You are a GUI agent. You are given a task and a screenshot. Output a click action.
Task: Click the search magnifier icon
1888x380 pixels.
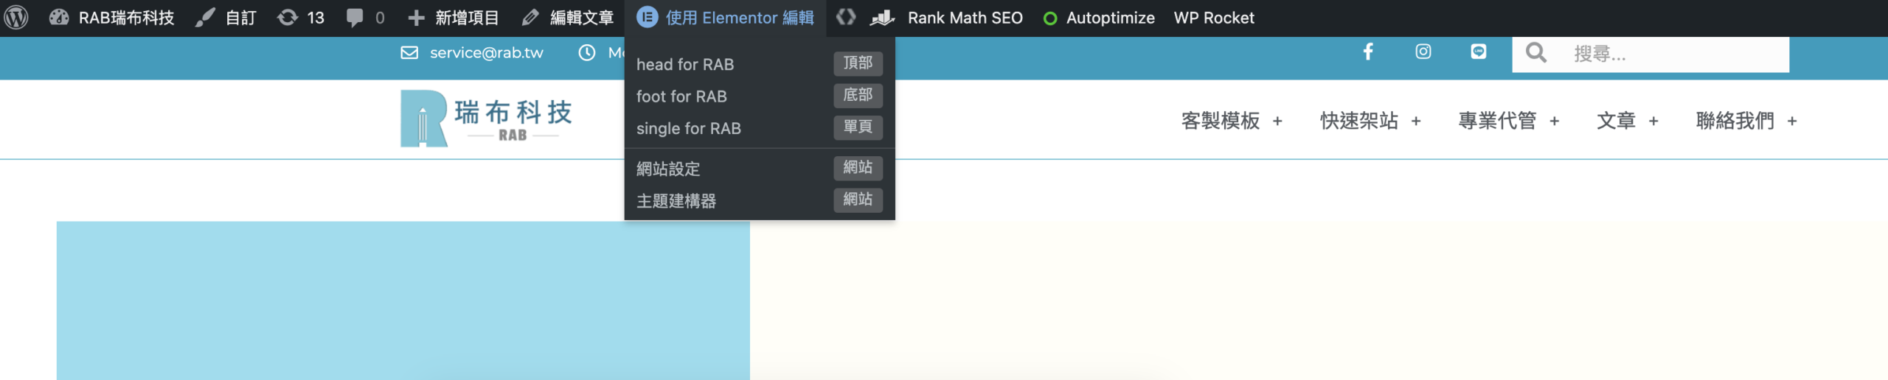coord(1536,53)
